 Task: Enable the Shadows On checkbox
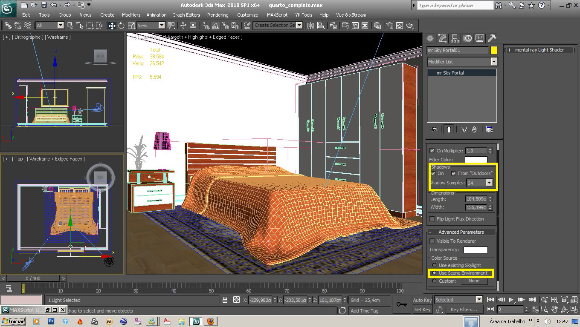point(433,173)
